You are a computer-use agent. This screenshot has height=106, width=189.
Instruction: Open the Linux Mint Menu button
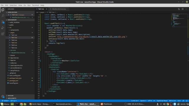pos(5,104)
